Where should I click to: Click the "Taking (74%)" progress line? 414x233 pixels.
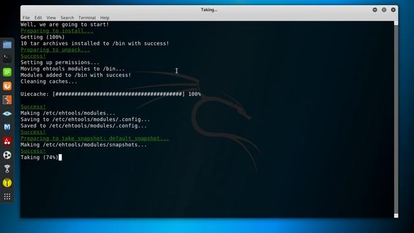tap(39, 157)
